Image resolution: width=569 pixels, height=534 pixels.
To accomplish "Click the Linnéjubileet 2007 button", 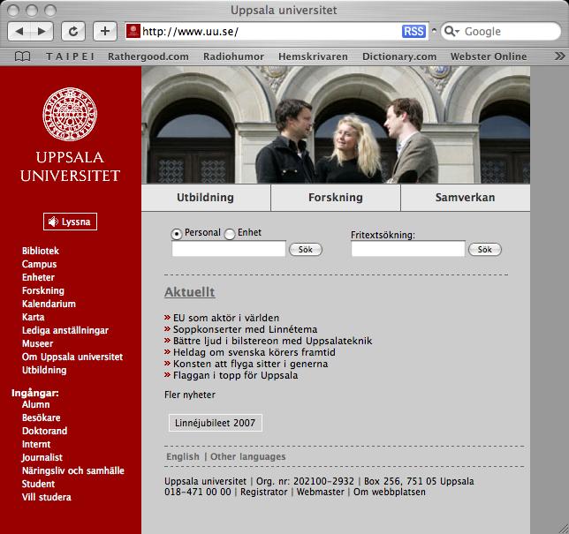I will [216, 423].
